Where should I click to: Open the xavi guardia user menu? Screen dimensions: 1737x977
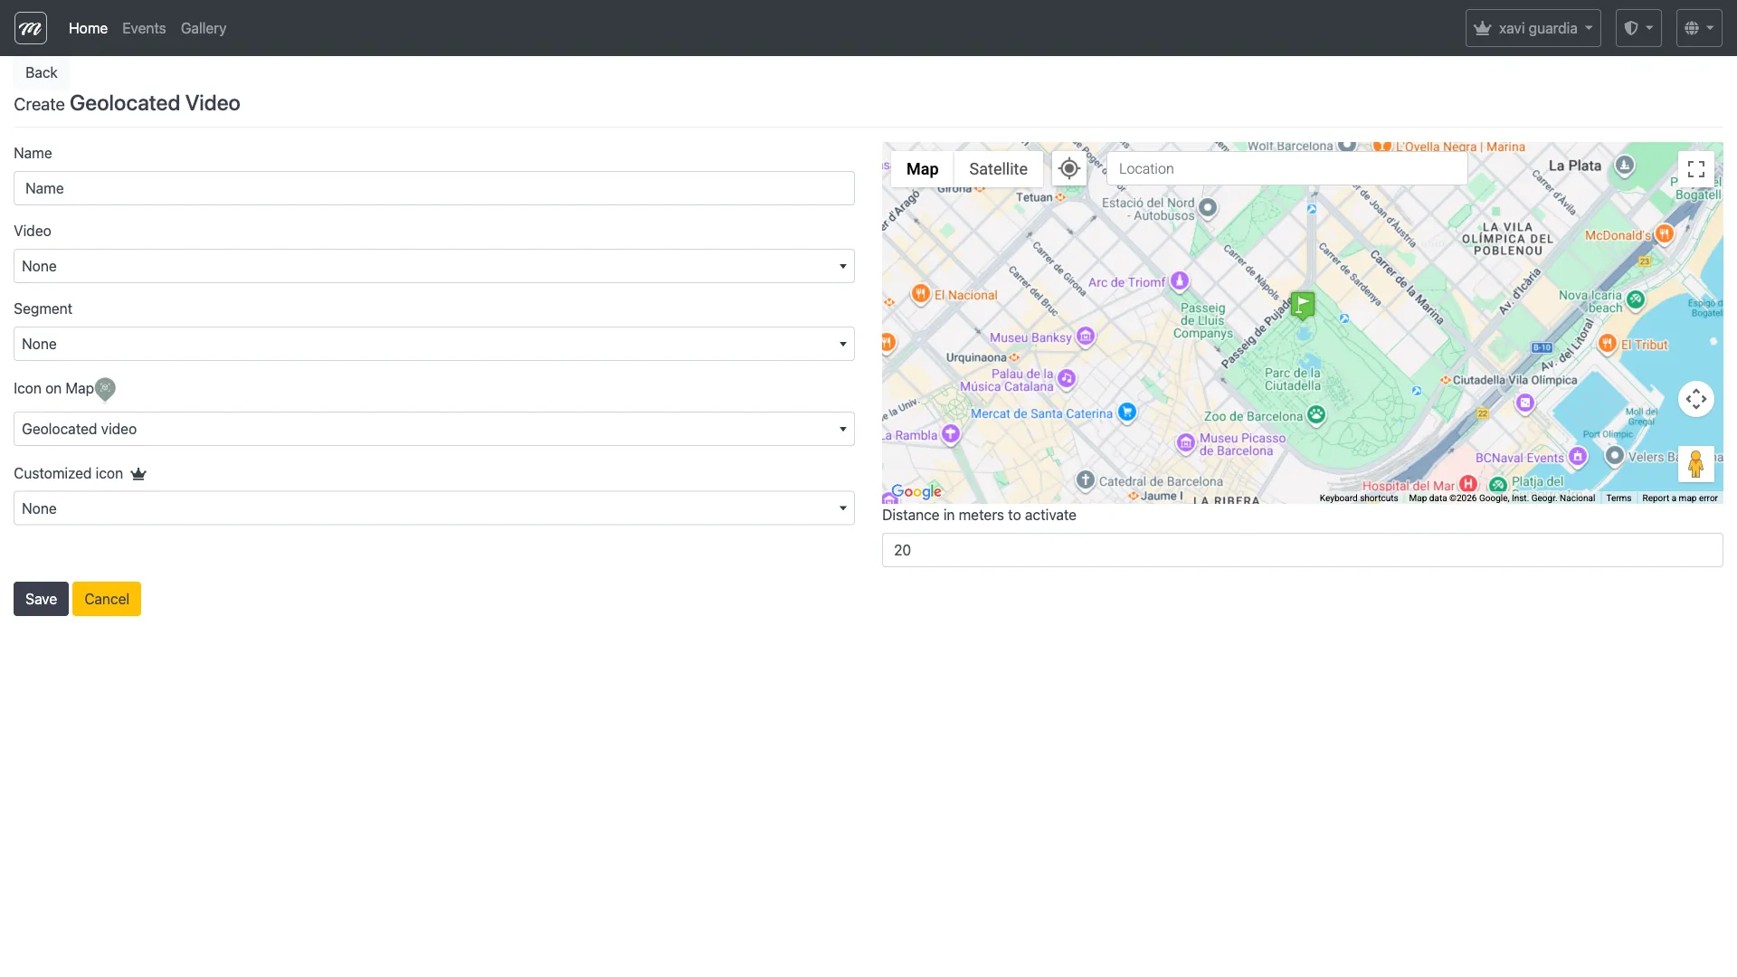1533,28
